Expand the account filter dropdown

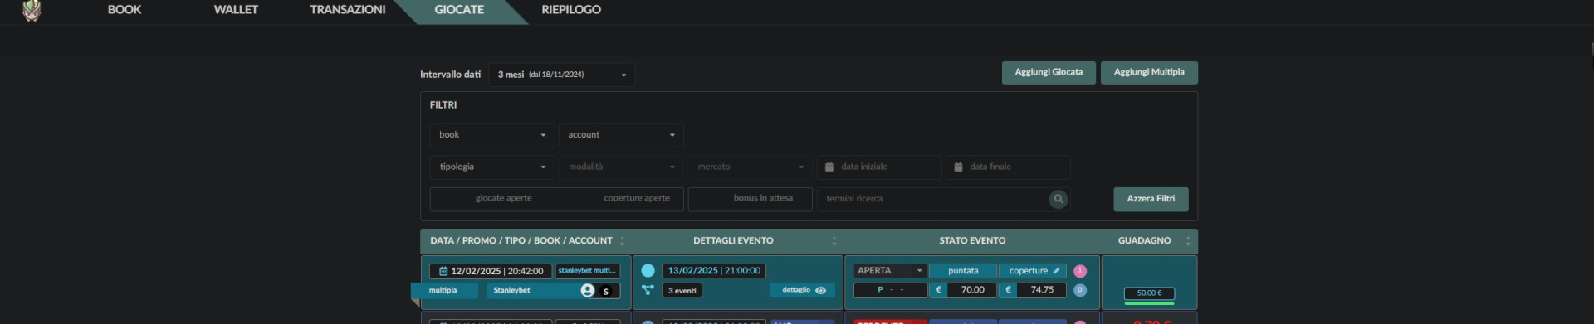[621, 135]
